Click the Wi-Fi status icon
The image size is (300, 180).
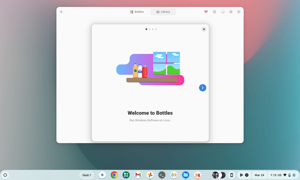(x=285, y=175)
